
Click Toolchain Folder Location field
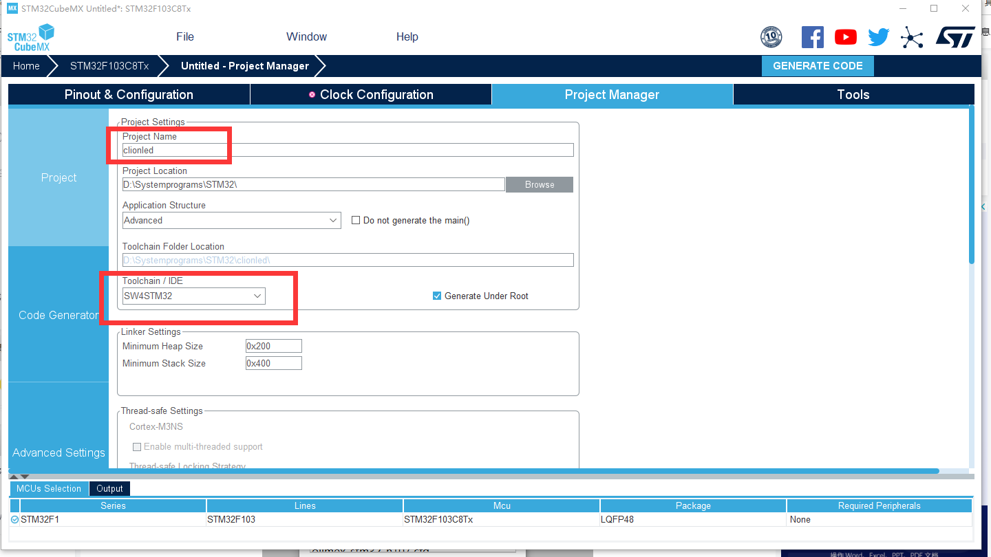pyautogui.click(x=348, y=260)
